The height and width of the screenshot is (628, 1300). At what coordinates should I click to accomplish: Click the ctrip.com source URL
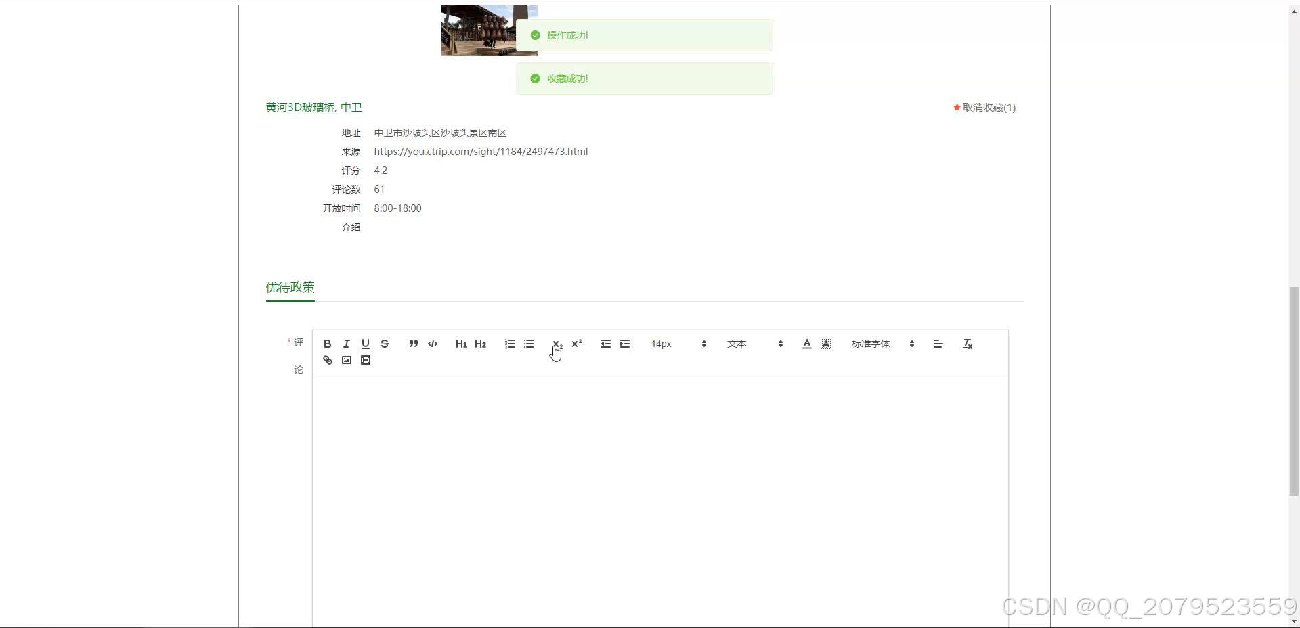coord(481,152)
